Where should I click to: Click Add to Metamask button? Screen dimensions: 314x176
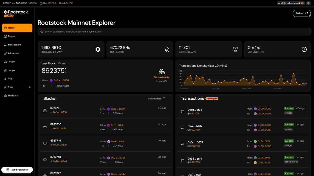click(291, 3)
